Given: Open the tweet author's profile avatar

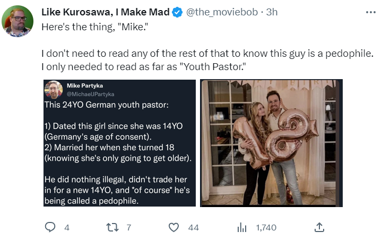Looking at the screenshot, I should (x=18, y=21).
